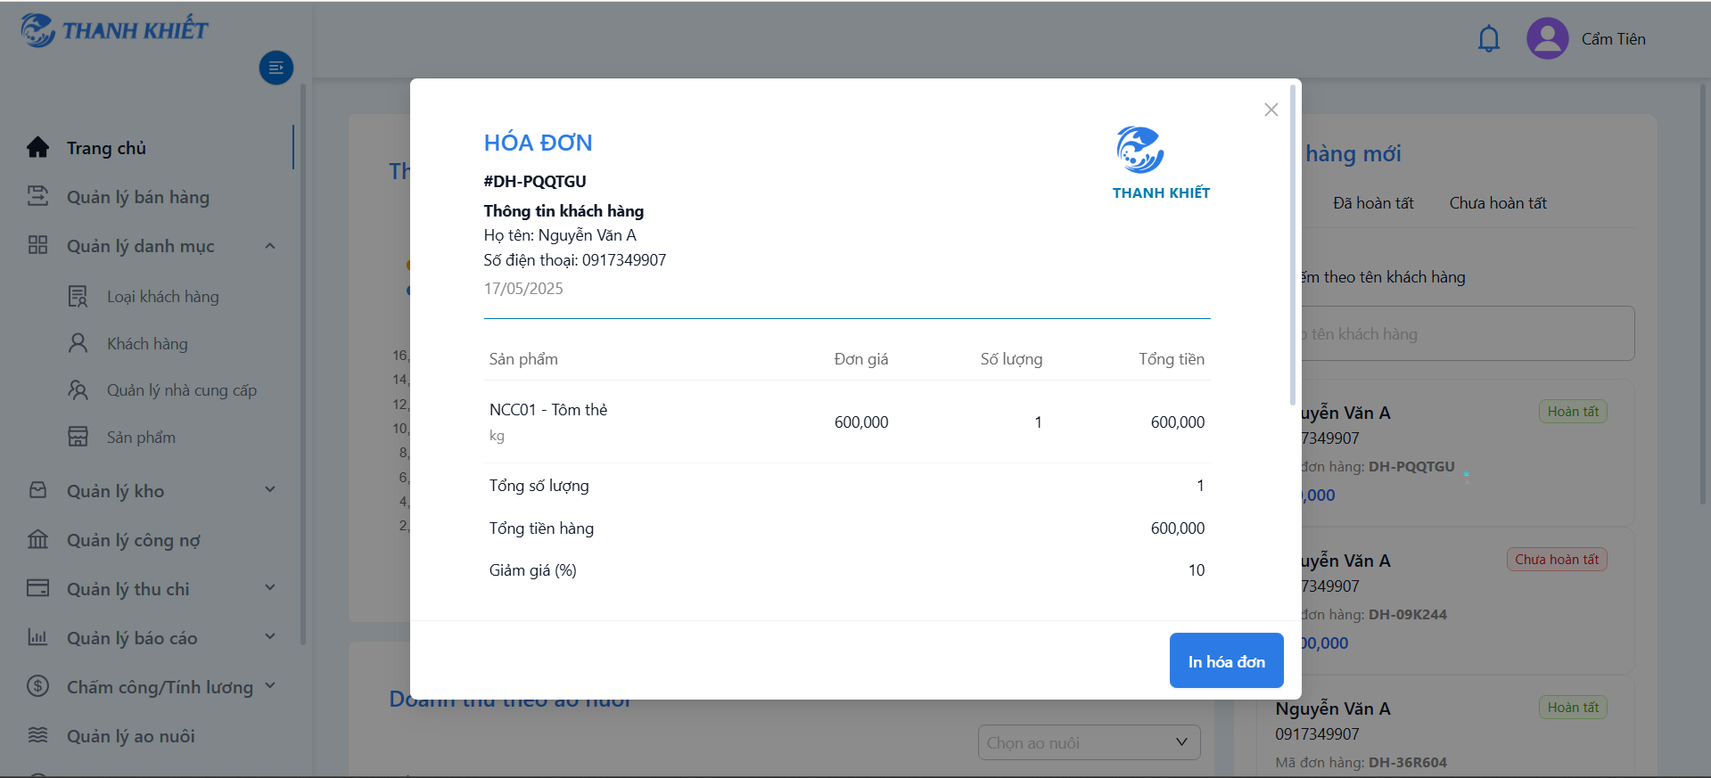The image size is (1711, 778).
Task: Click the Chấm công/Tính lương dollar icon
Action: pos(37,686)
